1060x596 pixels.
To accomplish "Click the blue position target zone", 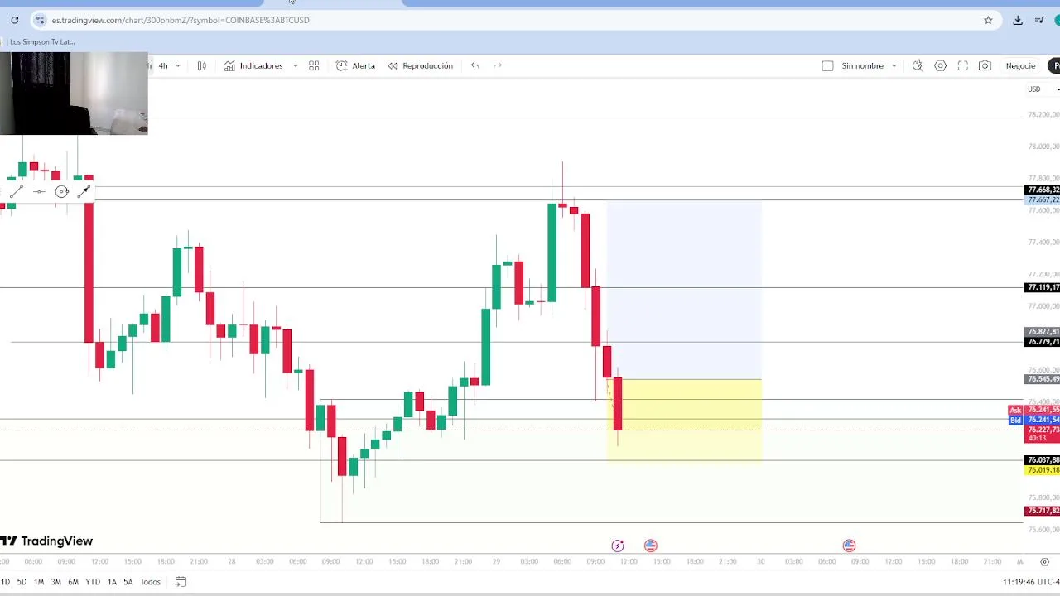I will coord(684,290).
